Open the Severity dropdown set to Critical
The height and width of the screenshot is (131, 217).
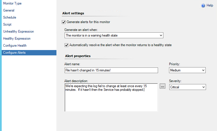188,87
